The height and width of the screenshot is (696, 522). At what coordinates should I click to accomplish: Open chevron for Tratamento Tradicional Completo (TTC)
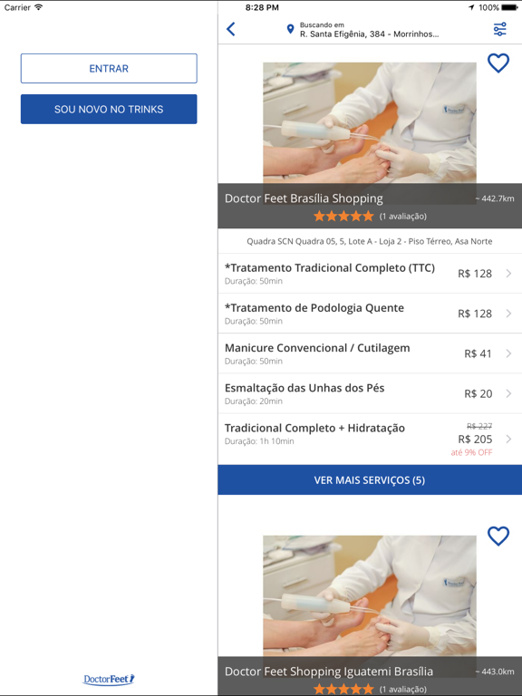tap(508, 274)
